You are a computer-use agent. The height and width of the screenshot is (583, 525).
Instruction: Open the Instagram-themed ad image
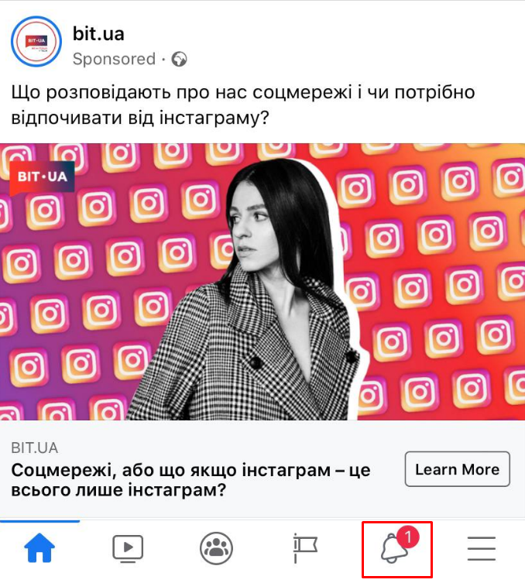(x=262, y=282)
